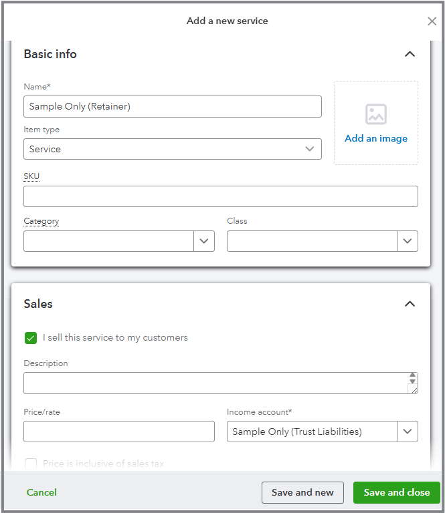The height and width of the screenshot is (513, 445).
Task: Click into the Name text field
Action: pos(172,107)
